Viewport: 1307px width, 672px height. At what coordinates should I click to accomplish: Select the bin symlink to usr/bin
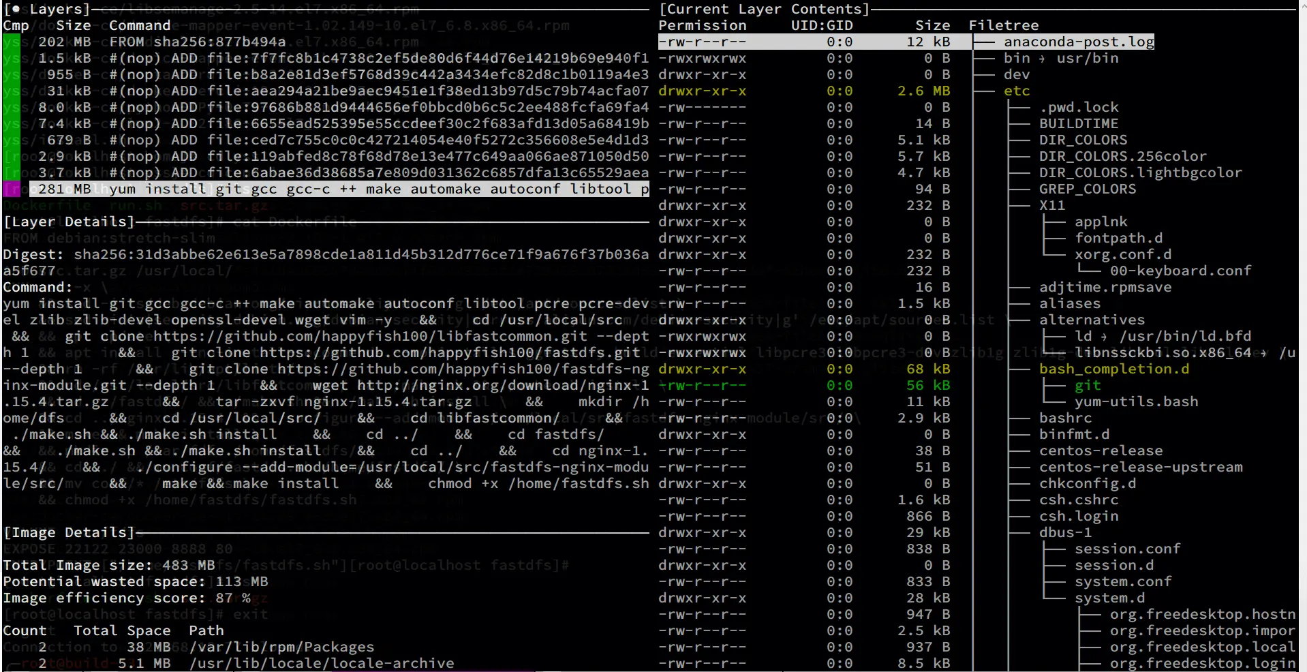coord(1061,58)
